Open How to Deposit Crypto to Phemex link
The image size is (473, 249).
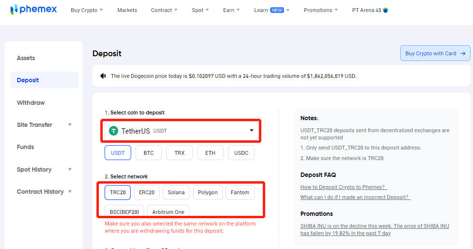click(x=344, y=187)
